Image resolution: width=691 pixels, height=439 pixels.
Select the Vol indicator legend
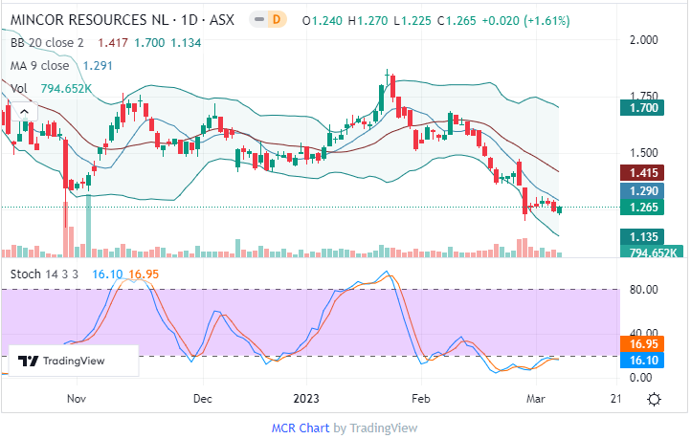19,88
